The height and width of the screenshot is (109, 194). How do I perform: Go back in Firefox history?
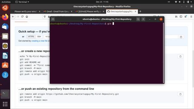(x=13, y=17)
